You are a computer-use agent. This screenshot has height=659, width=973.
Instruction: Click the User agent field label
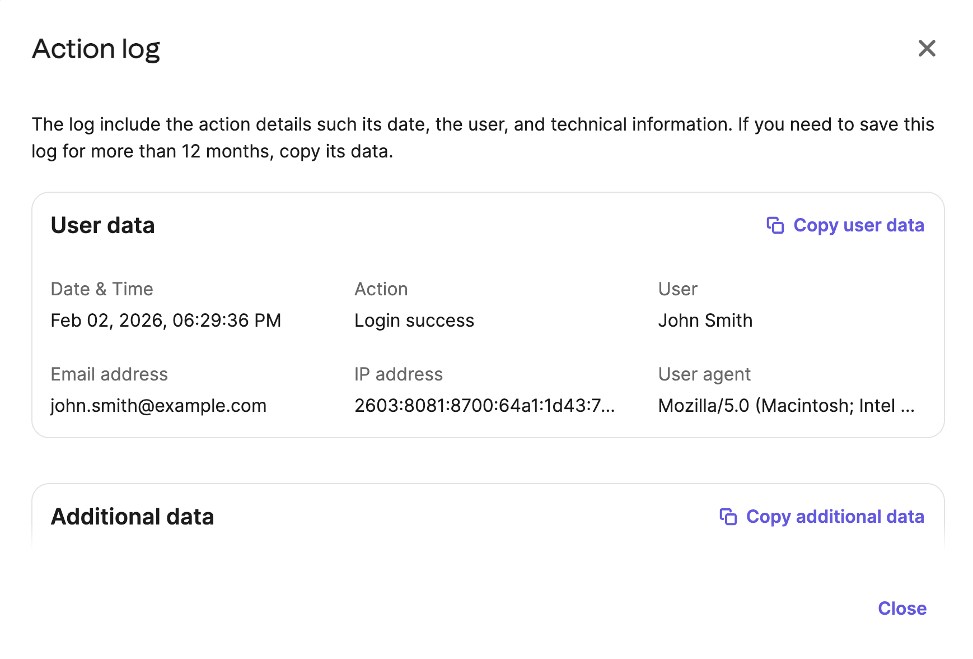pos(704,374)
